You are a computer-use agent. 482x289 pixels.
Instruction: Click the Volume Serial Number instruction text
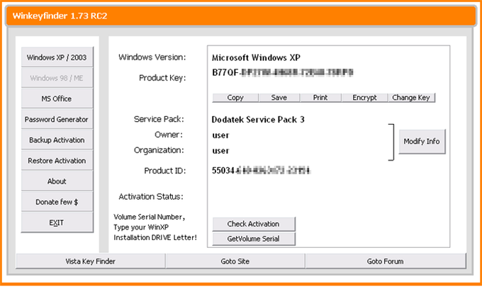pos(155,227)
